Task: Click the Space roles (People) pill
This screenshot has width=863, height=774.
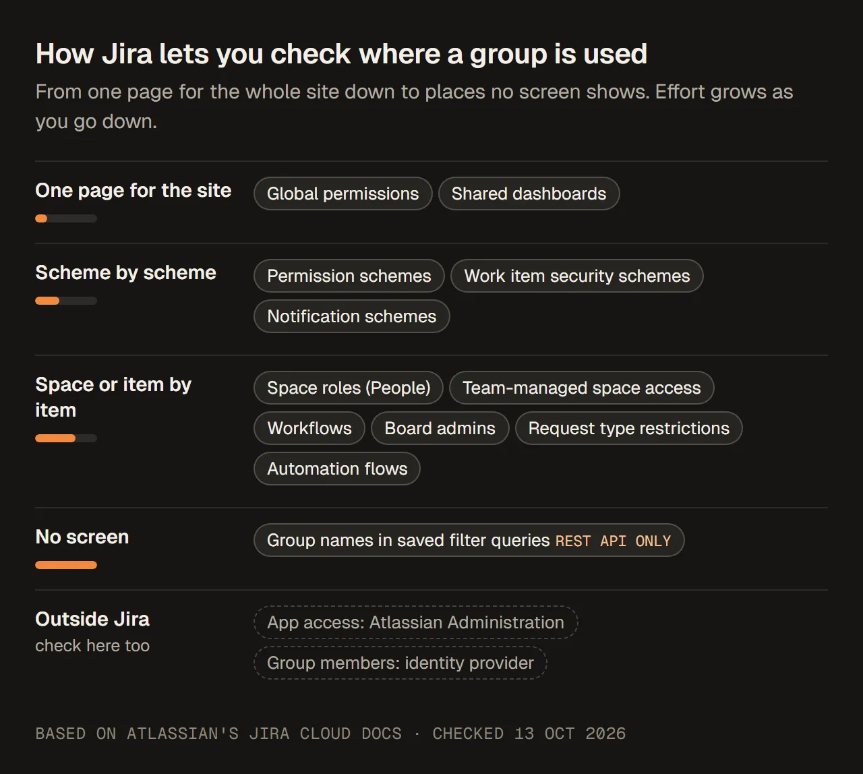Action: (348, 388)
